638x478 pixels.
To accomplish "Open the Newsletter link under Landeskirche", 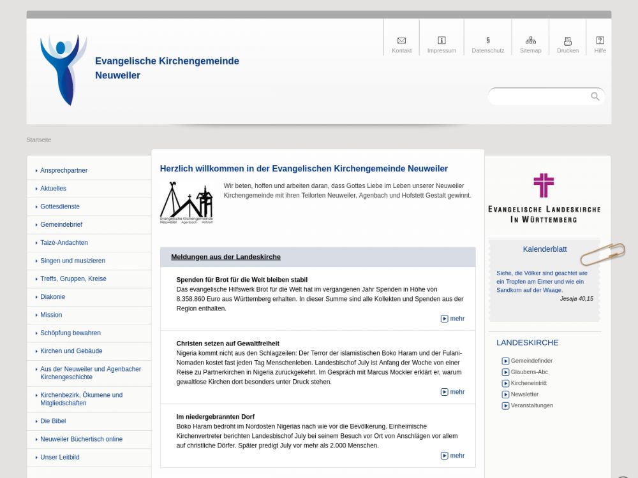I will point(524,395).
